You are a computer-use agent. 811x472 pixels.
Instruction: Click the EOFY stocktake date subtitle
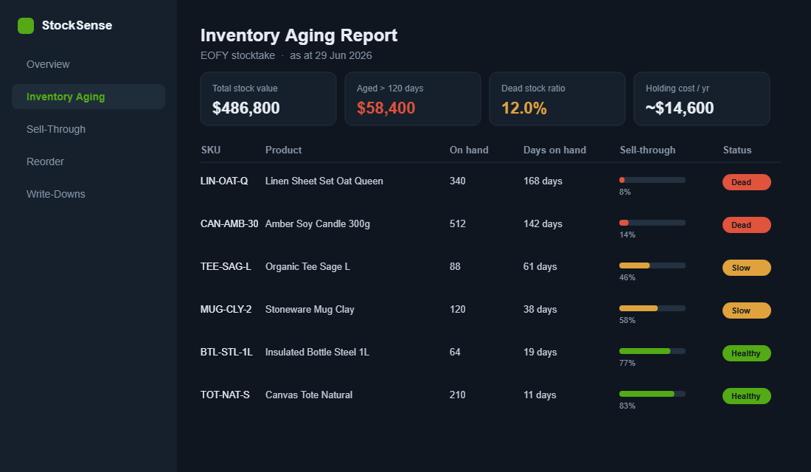coord(286,55)
